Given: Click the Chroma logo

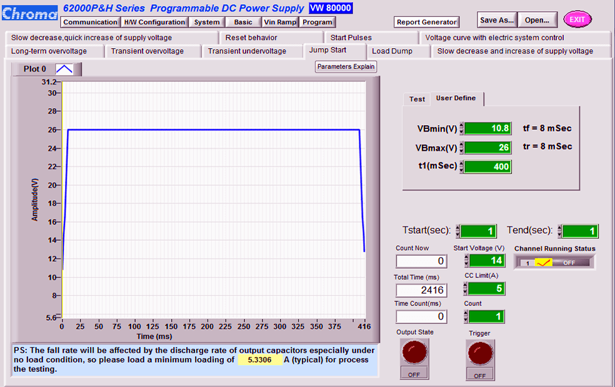Looking at the screenshot, I should [29, 14].
